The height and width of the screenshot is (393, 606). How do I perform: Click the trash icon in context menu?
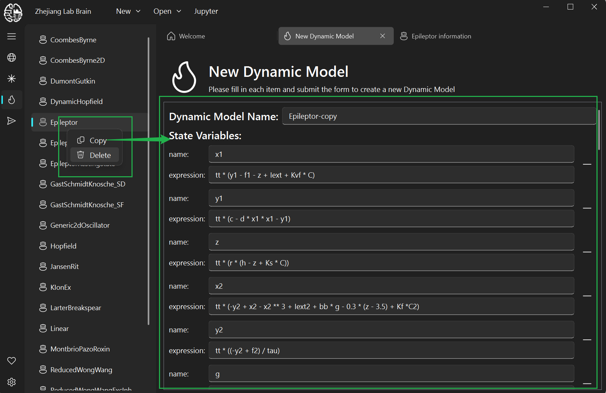81,155
